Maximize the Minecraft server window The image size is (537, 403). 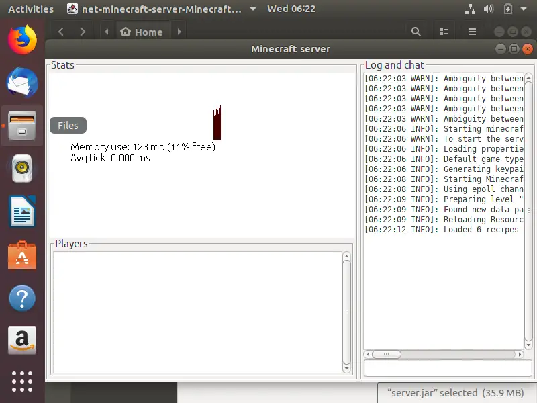pos(514,49)
